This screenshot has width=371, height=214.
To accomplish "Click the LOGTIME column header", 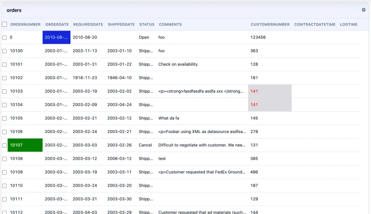I will 349,25.
